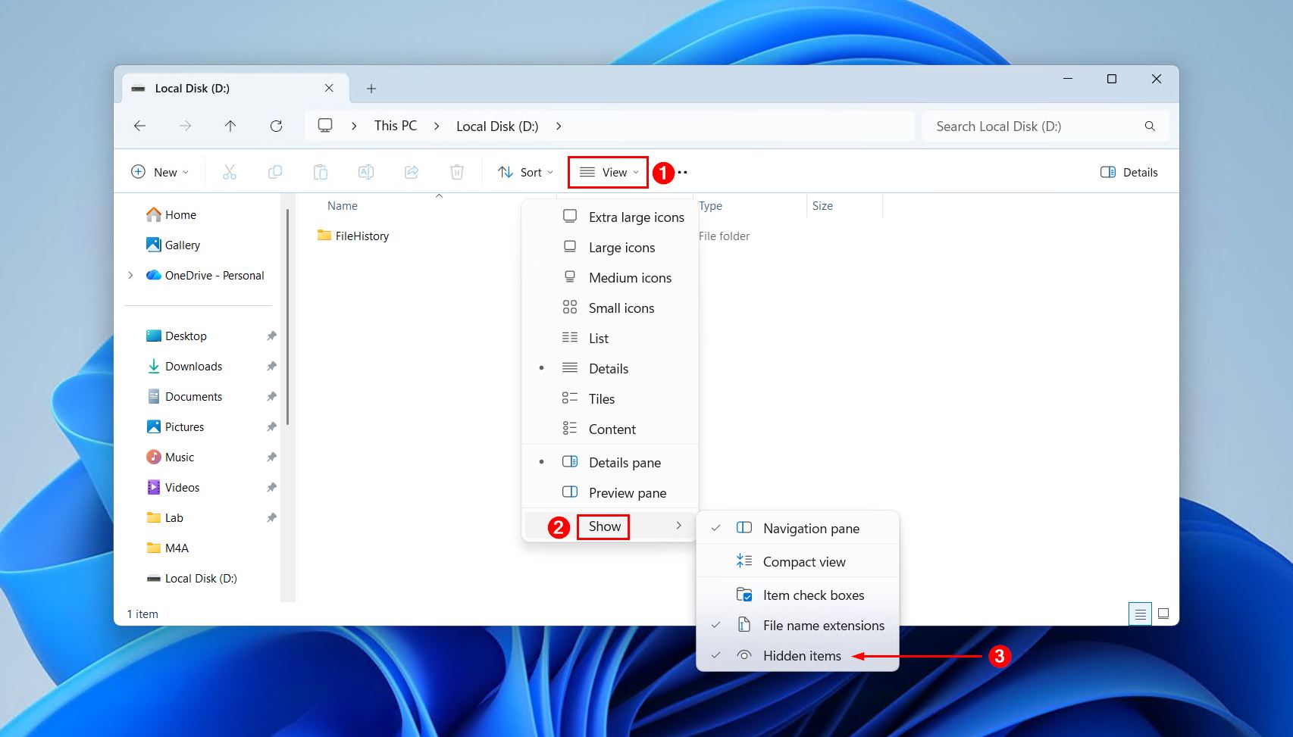Choose Small icons view

coord(610,308)
